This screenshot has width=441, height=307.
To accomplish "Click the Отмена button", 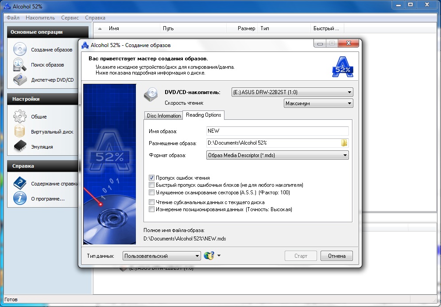I will pos(337,256).
